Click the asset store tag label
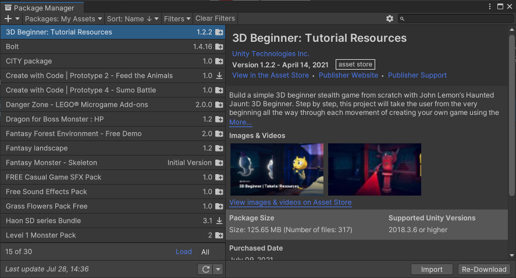516x278 pixels. [355, 64]
